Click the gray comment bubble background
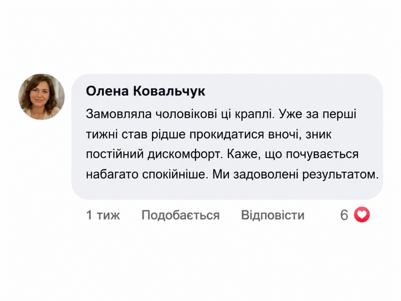 [x=227, y=137]
